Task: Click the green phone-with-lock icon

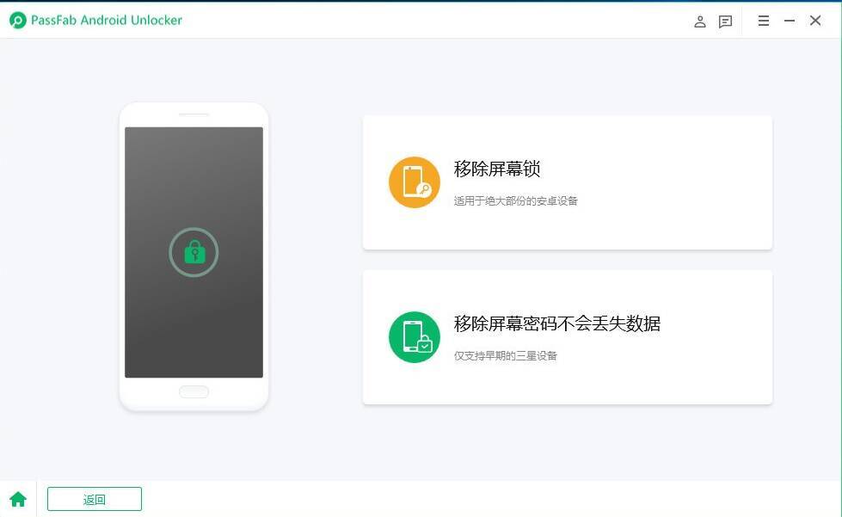Action: pyautogui.click(x=415, y=337)
